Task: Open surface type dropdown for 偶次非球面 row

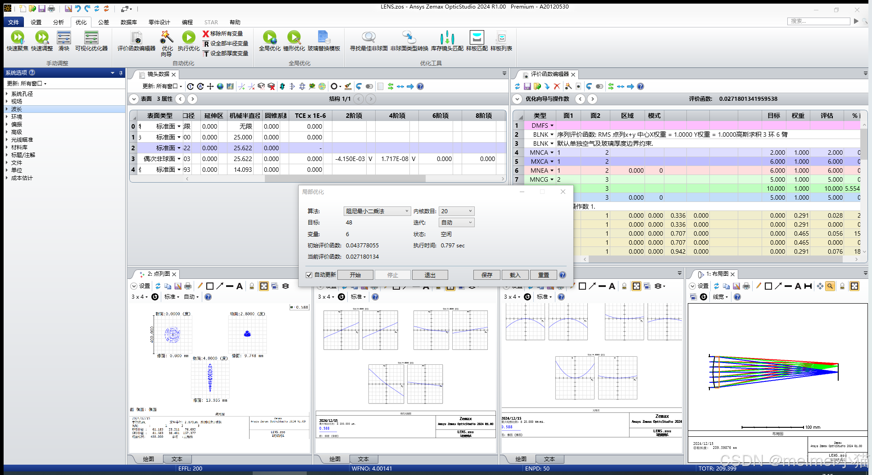Action: (x=179, y=159)
